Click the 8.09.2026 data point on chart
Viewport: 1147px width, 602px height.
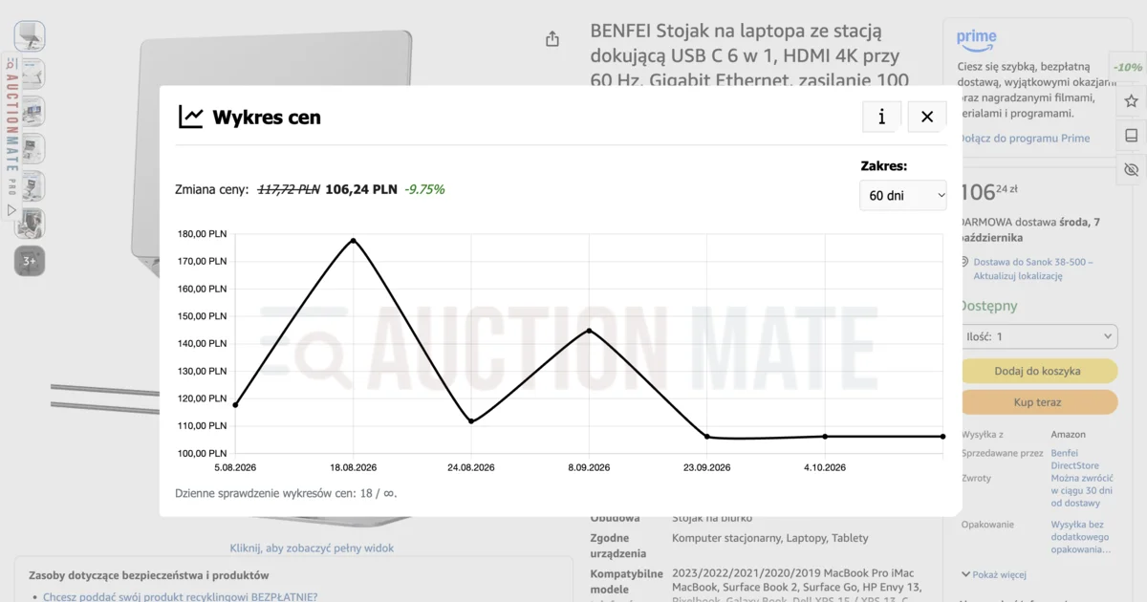(x=589, y=331)
